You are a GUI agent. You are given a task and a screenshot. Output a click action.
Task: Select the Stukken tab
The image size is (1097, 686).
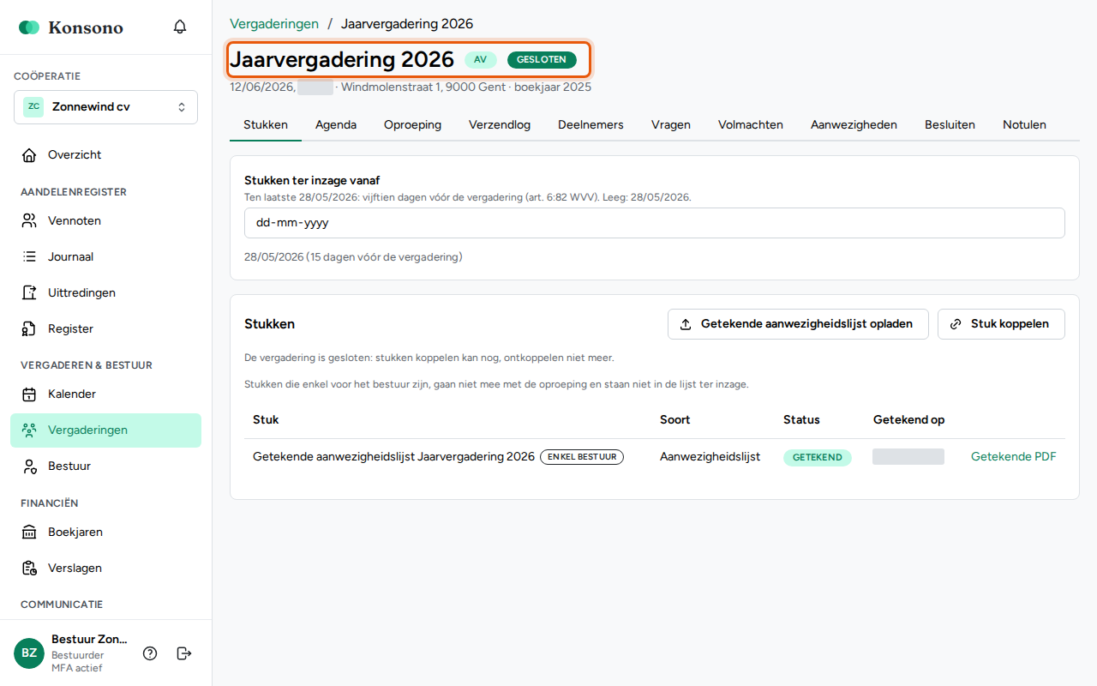(266, 124)
